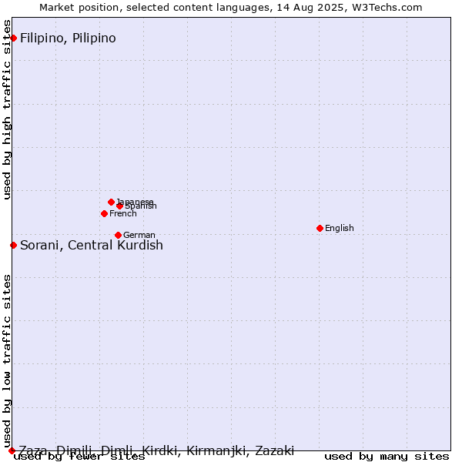Click the 'used by many sites' axis label
The height and width of the screenshot is (462, 462).
pyautogui.click(x=387, y=457)
